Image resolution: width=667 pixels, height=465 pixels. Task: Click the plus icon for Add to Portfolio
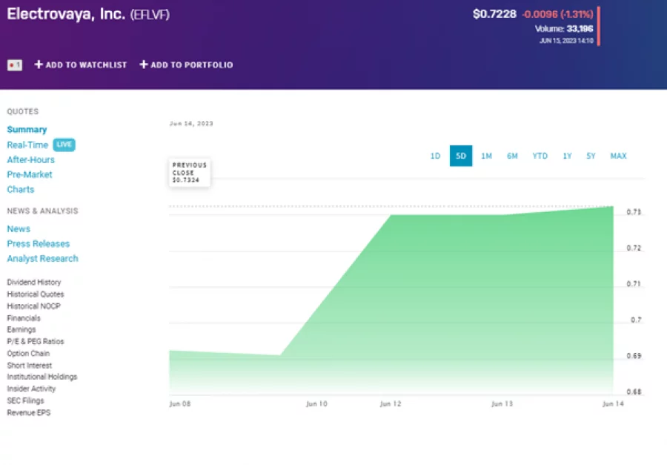point(144,65)
